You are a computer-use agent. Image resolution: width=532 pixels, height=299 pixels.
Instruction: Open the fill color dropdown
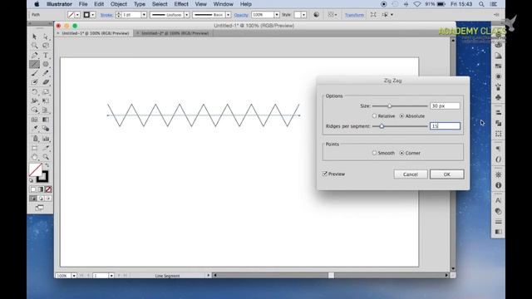pyautogui.click(x=77, y=15)
